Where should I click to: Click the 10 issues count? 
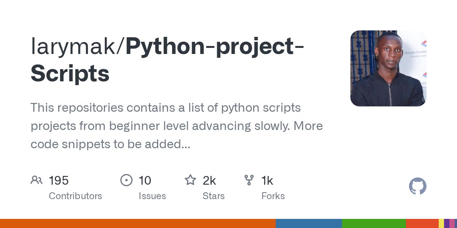[145, 180]
